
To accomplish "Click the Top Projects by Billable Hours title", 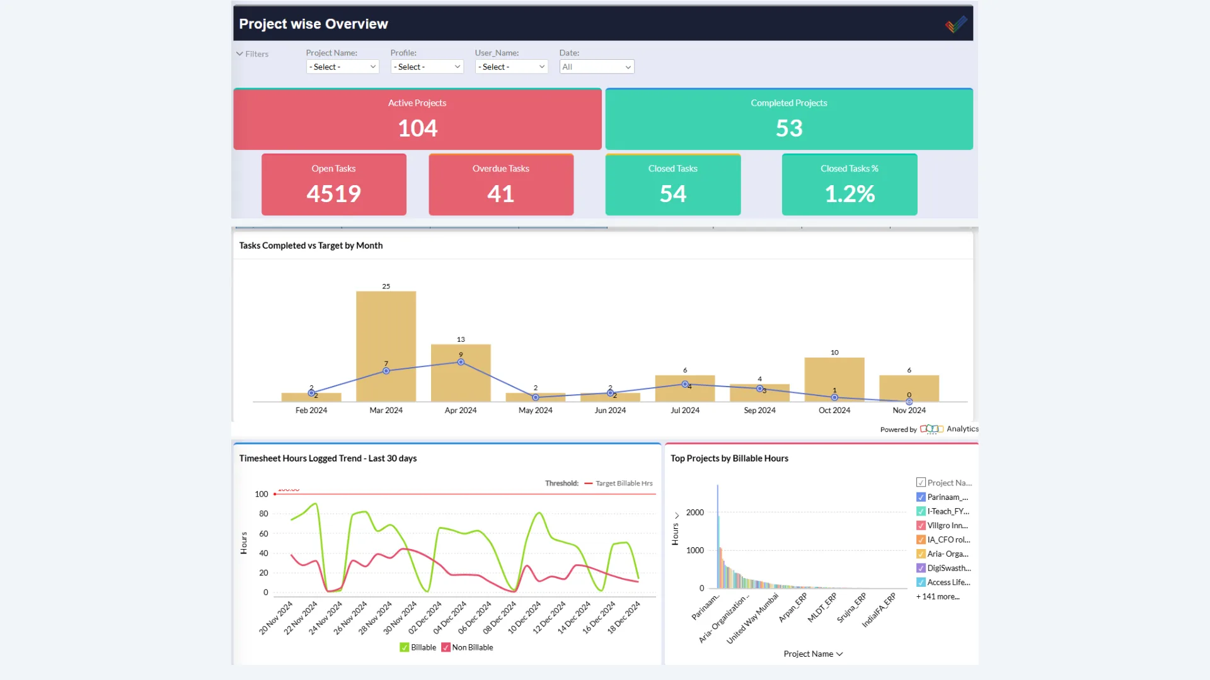I will click(x=729, y=458).
